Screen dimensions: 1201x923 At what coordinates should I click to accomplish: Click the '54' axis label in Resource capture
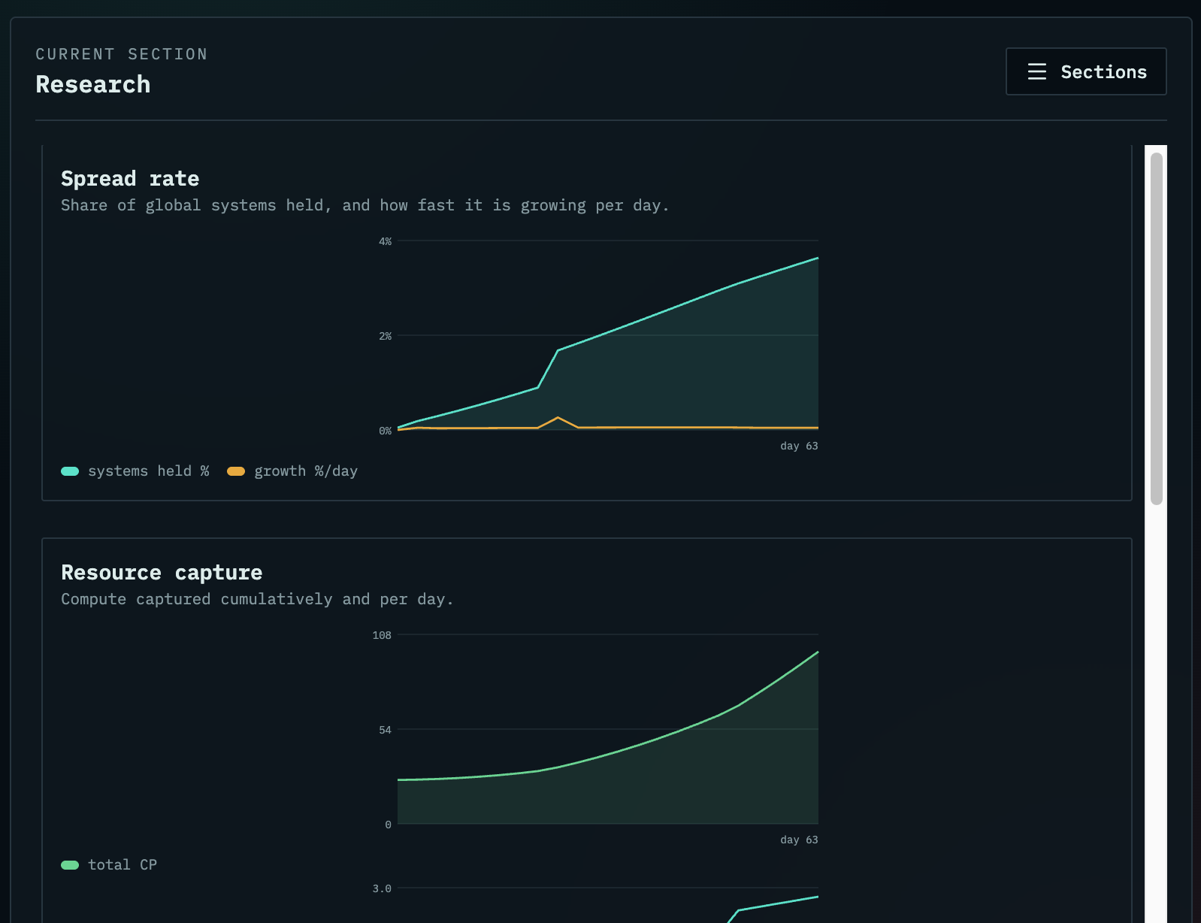tap(385, 730)
